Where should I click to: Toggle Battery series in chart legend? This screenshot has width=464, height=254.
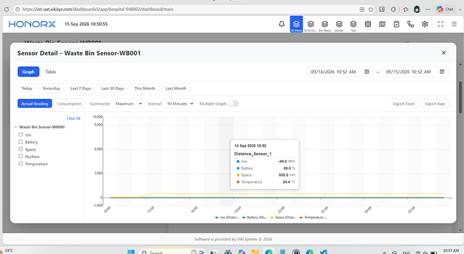click(x=254, y=217)
